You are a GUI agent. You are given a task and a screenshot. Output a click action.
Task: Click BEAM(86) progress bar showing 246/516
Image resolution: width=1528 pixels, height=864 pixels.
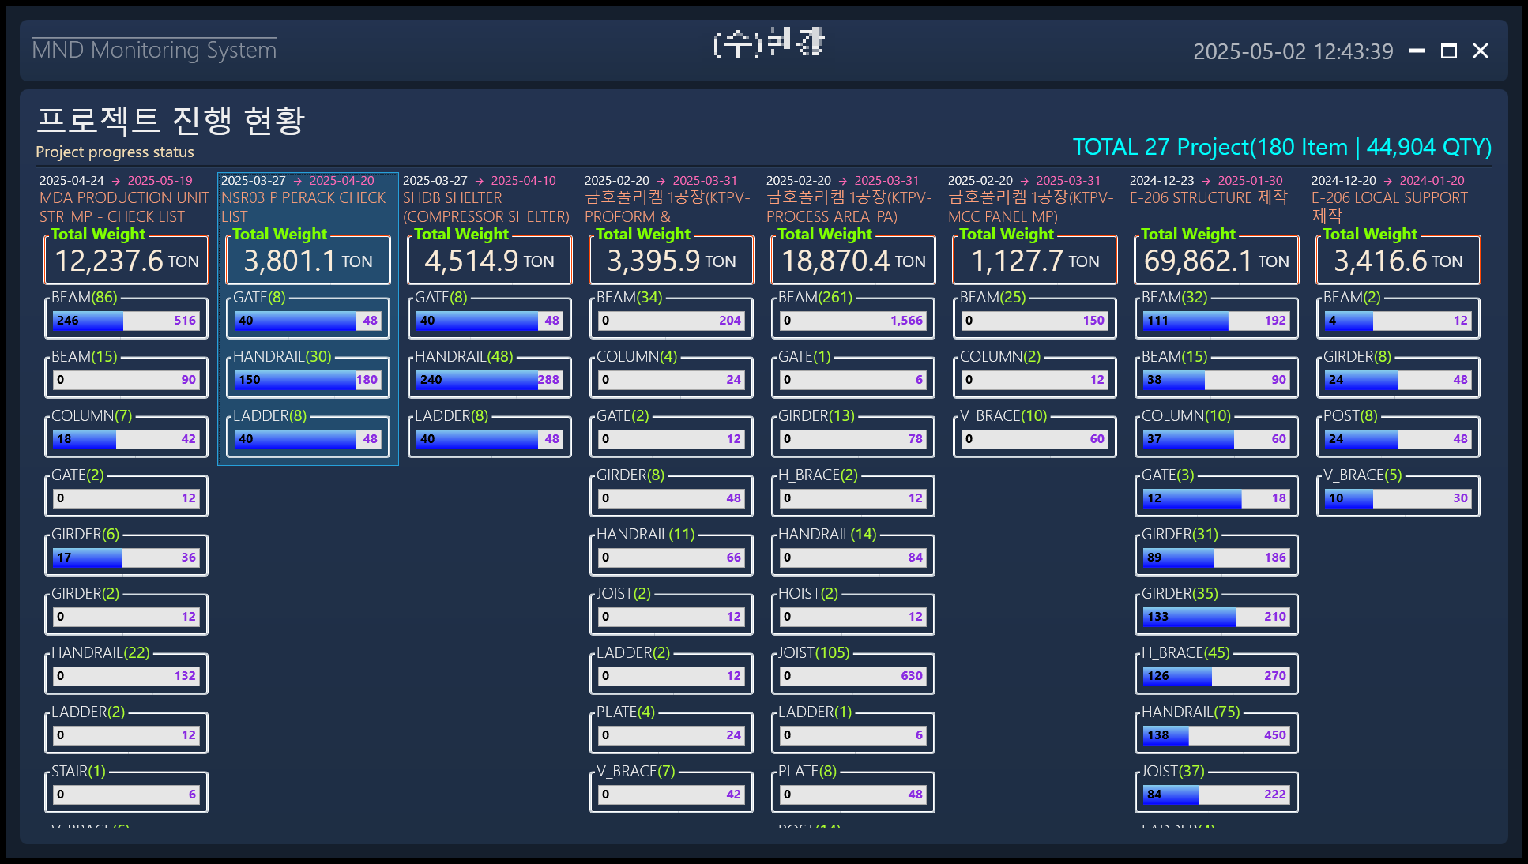coord(126,320)
